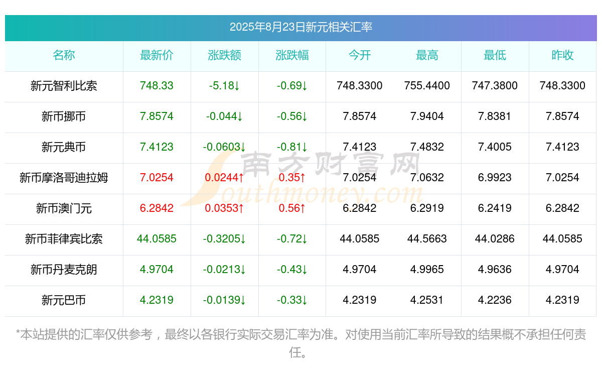
Task: Click the 新币菲律宾比索 row name
Action: point(64,239)
